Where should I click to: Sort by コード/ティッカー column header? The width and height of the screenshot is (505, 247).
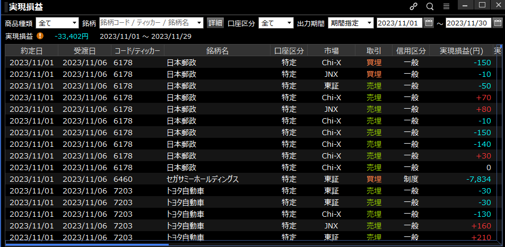(x=137, y=51)
